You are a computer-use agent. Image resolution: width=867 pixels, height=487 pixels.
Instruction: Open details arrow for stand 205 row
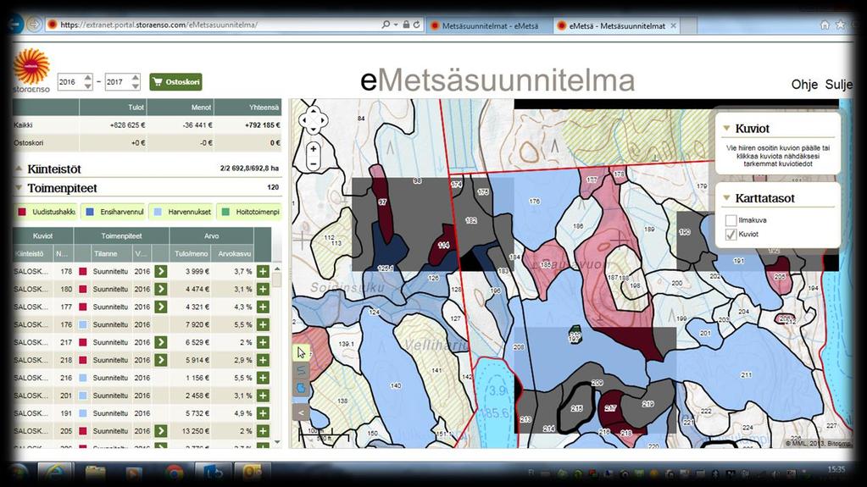pos(160,430)
